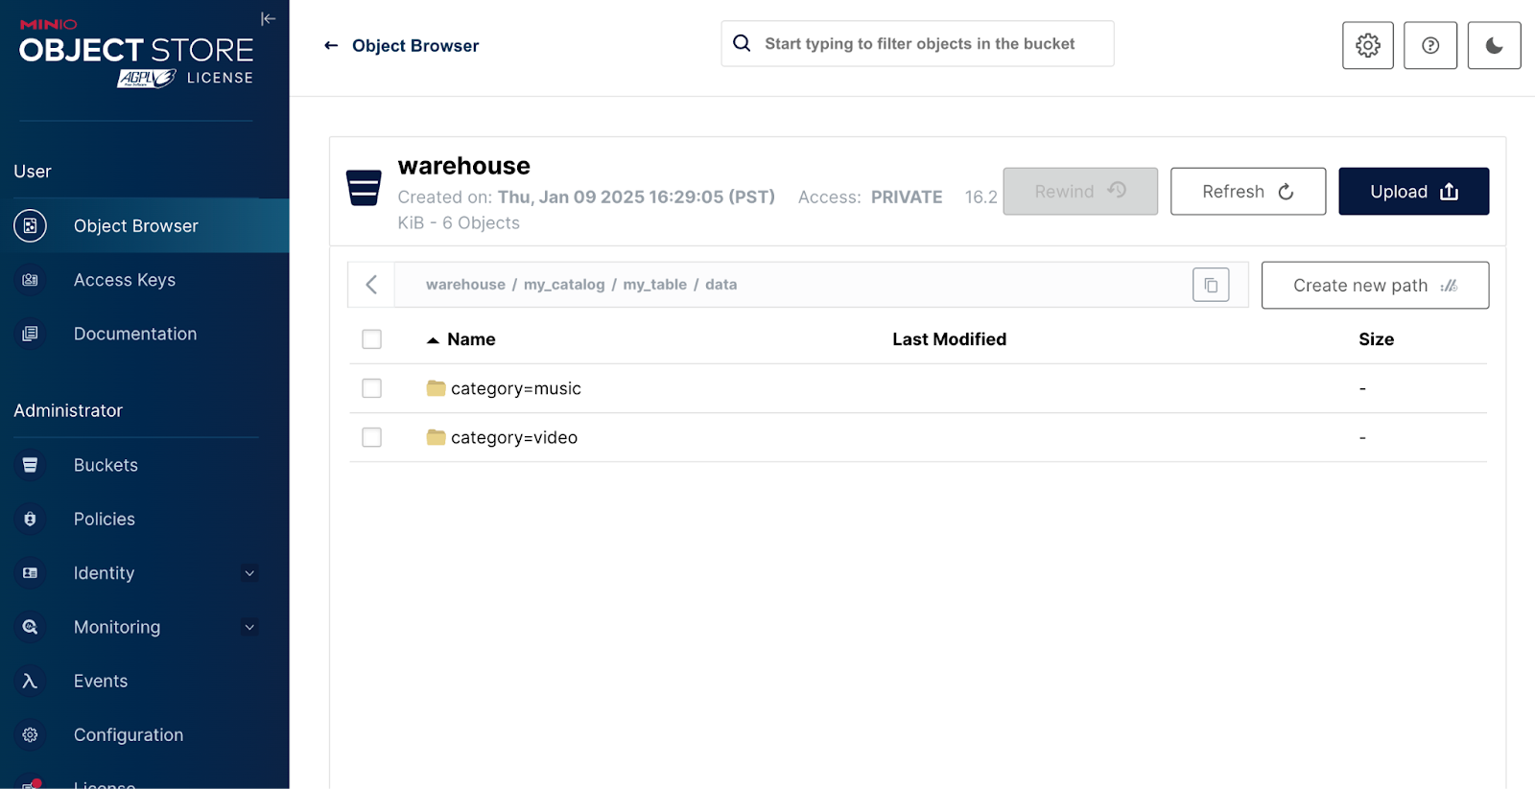Open help with the question mark icon
Screen dimensions: 1535x789
pos(1429,45)
